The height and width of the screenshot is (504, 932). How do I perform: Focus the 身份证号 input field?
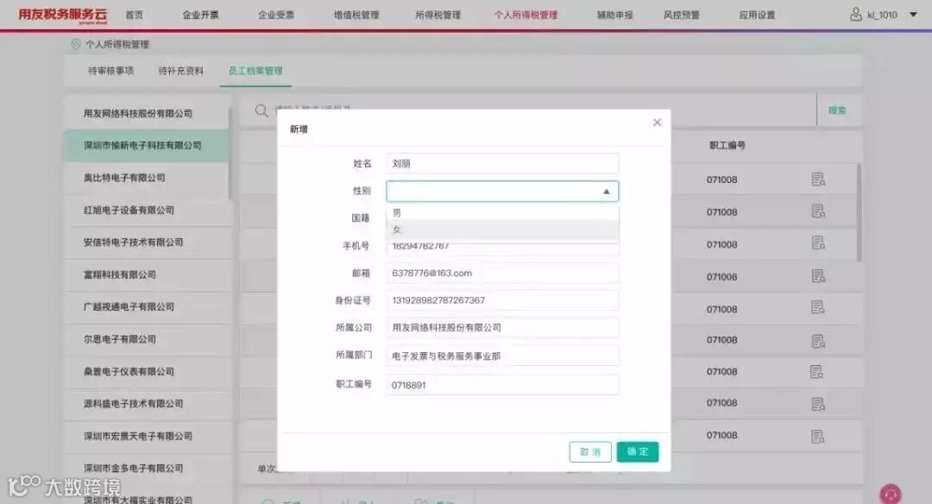(502, 300)
